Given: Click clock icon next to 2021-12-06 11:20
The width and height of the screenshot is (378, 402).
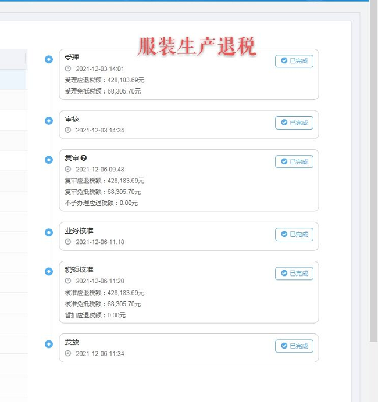Looking at the screenshot, I should point(67,281).
